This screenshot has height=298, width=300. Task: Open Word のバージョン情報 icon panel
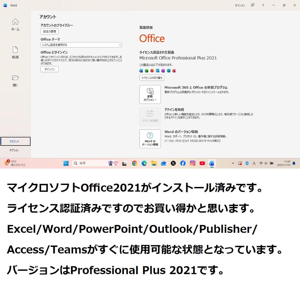[150, 138]
